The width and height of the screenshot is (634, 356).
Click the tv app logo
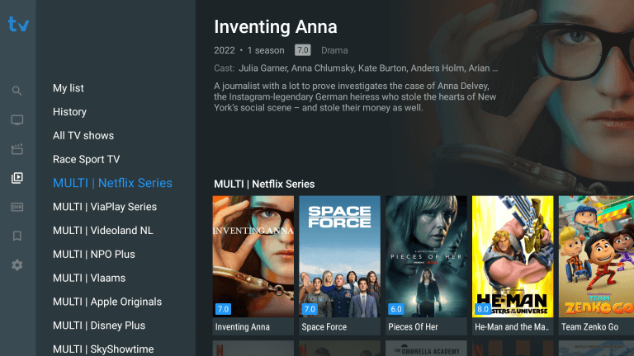click(x=19, y=24)
